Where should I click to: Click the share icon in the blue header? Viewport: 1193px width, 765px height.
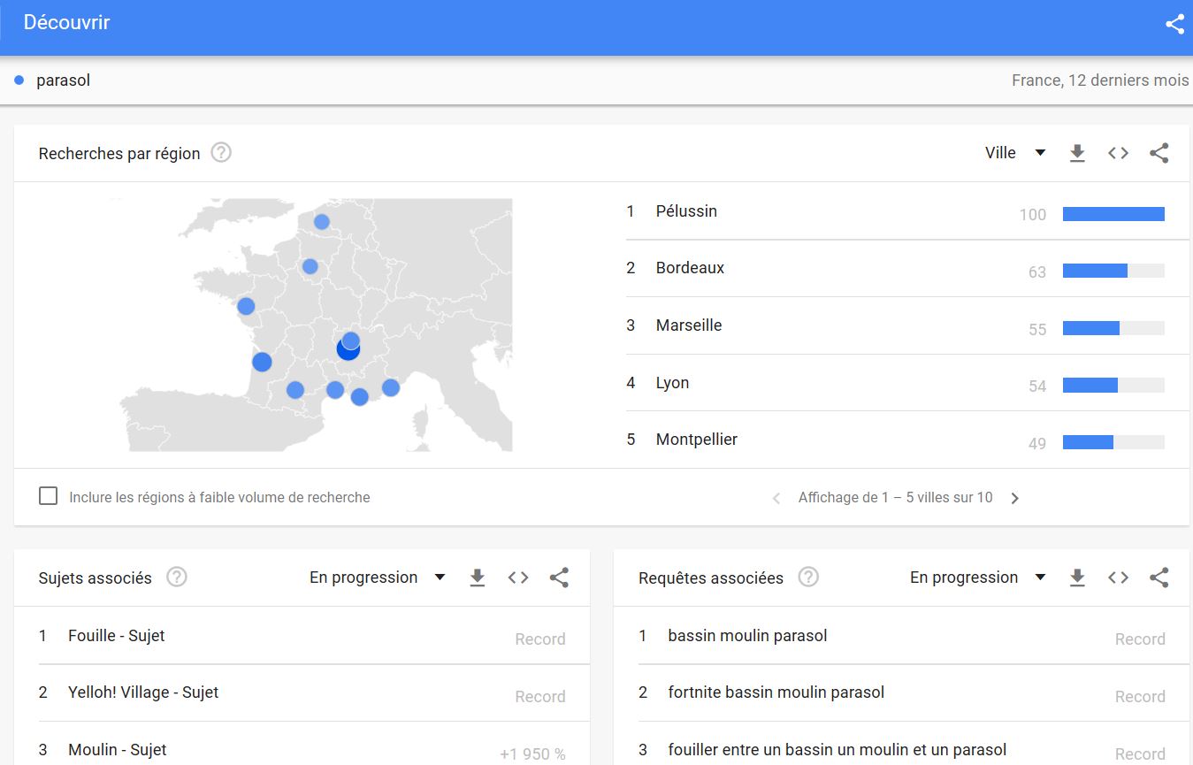pyautogui.click(x=1174, y=24)
